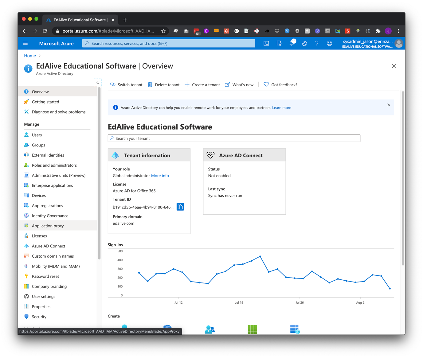Open help via the question mark icon

point(317,43)
